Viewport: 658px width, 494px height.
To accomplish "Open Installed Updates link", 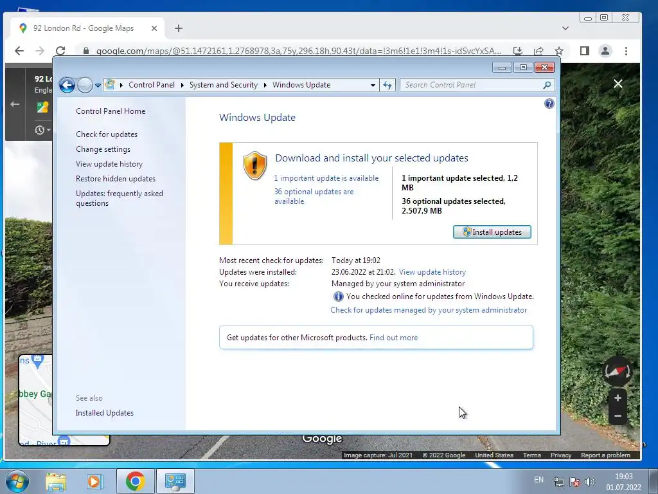I will (x=105, y=413).
